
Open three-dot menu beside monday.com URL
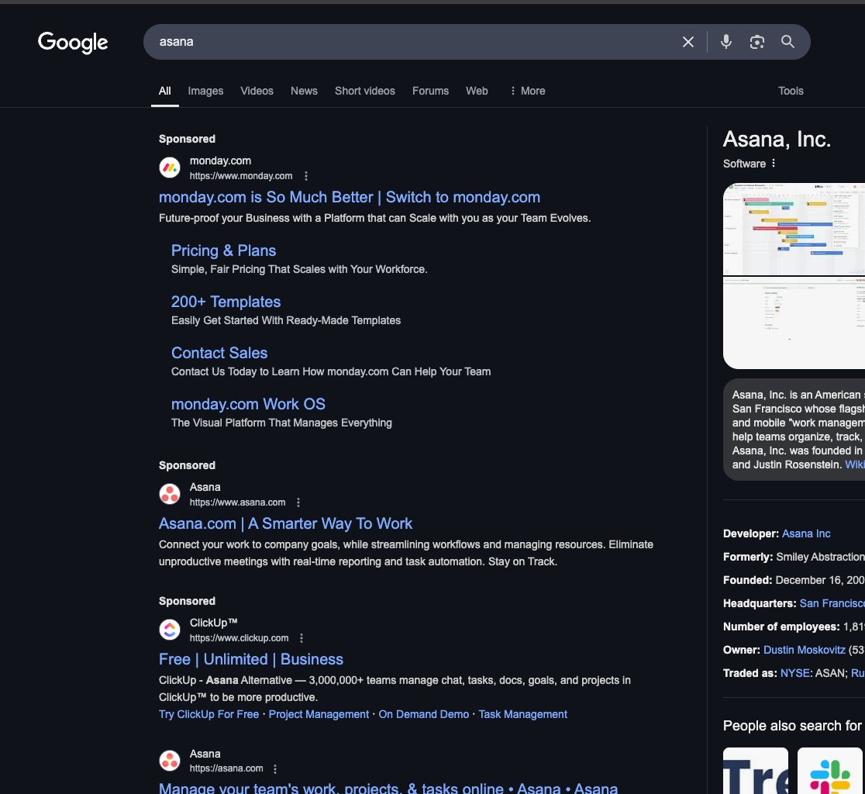(306, 176)
